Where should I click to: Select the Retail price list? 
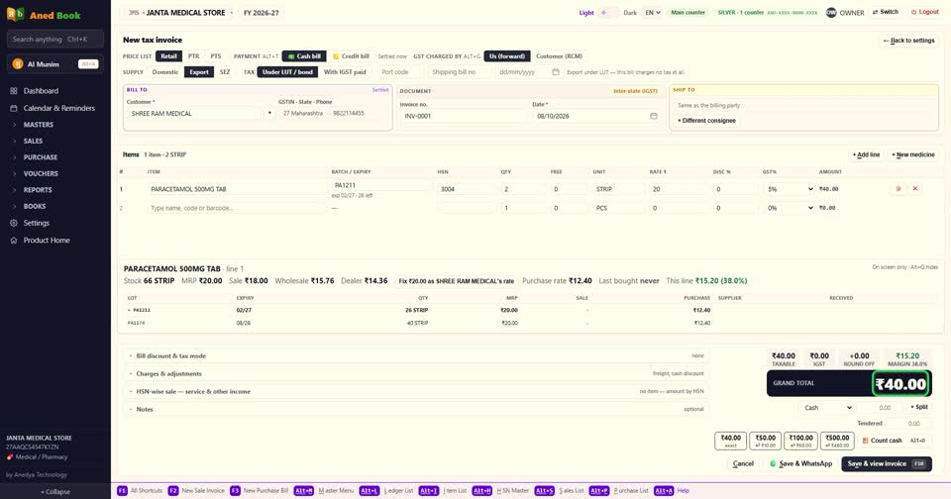tap(168, 56)
